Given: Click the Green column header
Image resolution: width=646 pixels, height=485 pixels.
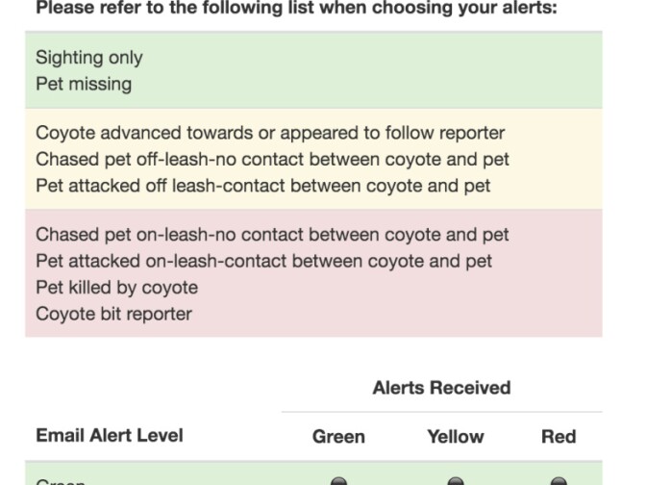Looking at the screenshot, I should [x=338, y=436].
